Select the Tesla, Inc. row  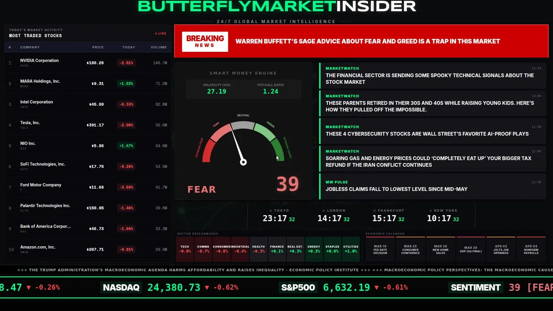pyautogui.click(x=88, y=125)
